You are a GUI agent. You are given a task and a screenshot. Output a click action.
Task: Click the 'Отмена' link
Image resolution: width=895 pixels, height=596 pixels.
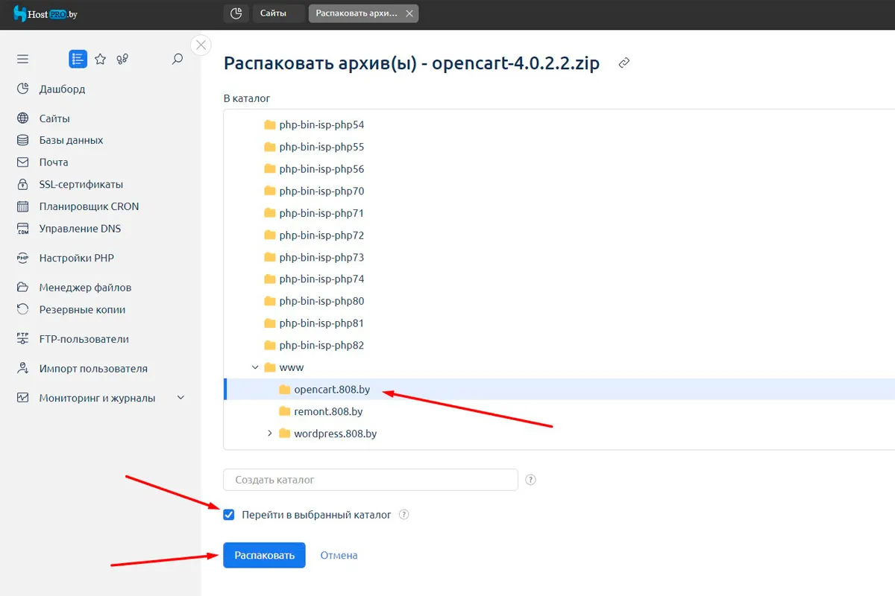[339, 555]
